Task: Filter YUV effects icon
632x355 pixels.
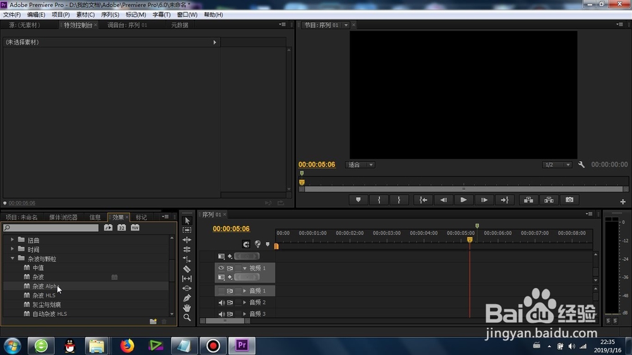Action: (x=135, y=227)
